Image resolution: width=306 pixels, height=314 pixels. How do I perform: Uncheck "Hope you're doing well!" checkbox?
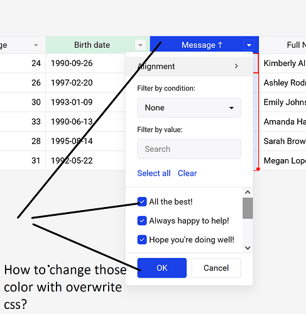142,240
